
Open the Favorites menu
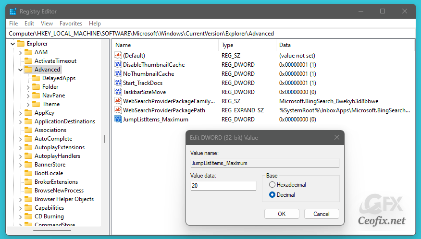point(71,24)
